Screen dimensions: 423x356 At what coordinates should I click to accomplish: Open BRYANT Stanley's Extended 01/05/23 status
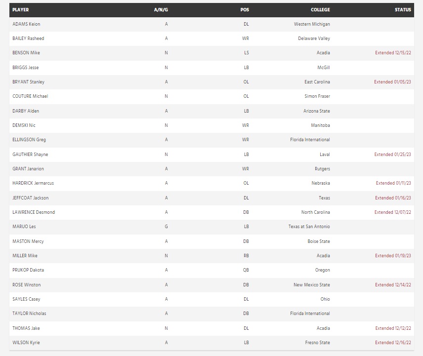(392, 82)
